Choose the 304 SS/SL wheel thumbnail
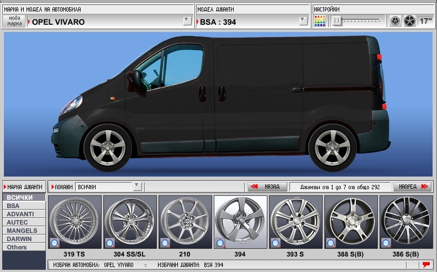Screen dimensions: 437x272 [130, 222]
